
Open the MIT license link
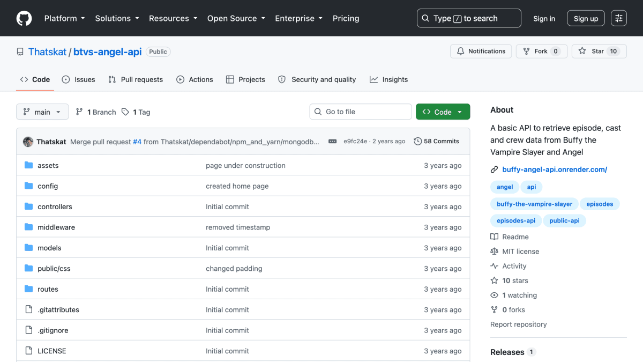click(x=515, y=252)
